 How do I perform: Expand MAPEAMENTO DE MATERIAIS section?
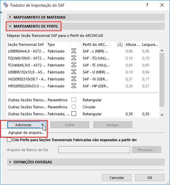(x=86, y=17)
